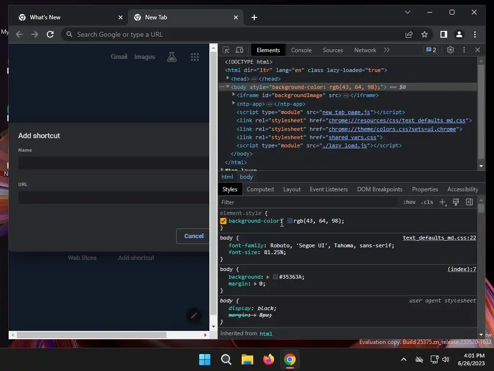The height and width of the screenshot is (371, 494).
Task: Show more DevTools tabs chevron
Action: point(386,50)
